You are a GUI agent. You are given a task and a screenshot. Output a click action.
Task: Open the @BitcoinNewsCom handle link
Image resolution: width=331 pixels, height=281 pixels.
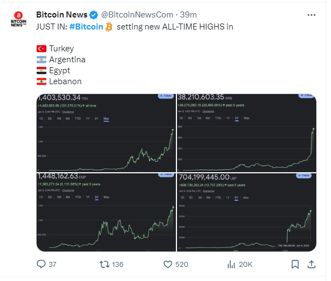tap(137, 15)
